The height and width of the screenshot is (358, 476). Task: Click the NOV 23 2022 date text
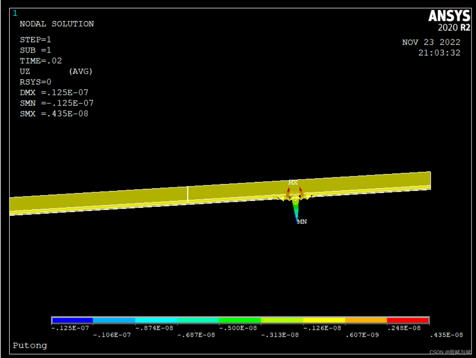(x=431, y=42)
